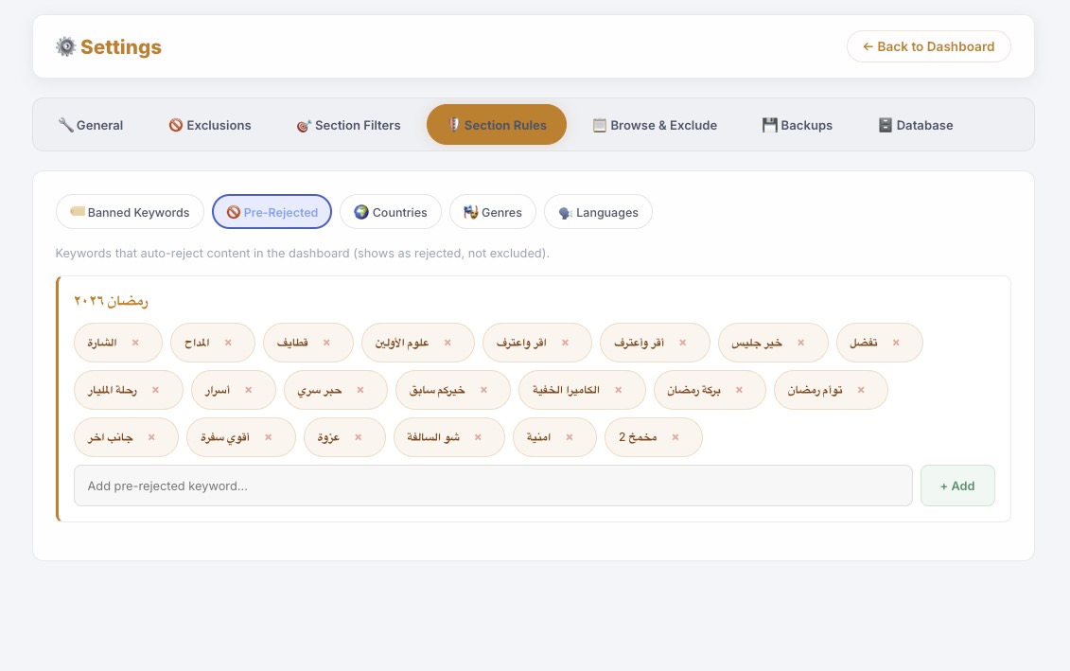Screen dimensions: 1070x671
Task: Remove the أسرار keyword tag
Action: point(249,390)
